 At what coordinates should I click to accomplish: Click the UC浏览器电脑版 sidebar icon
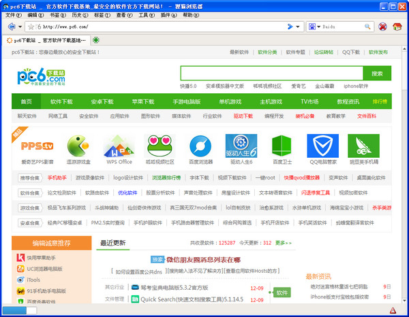[x=20, y=269]
